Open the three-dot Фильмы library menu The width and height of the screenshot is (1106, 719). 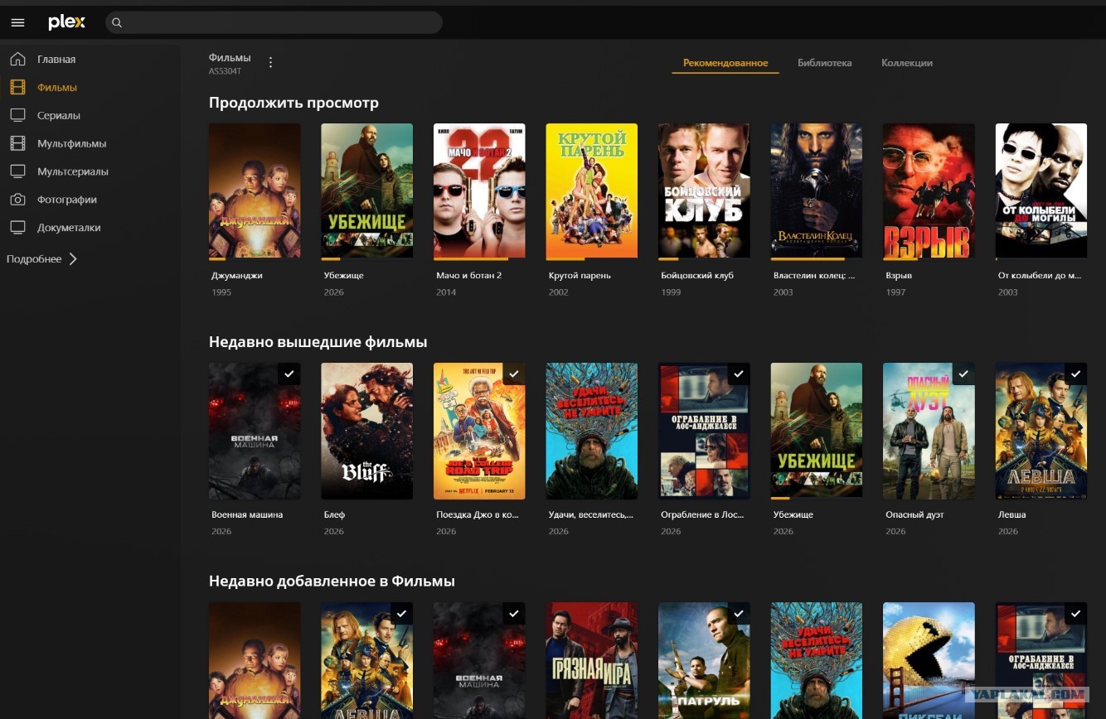point(270,62)
